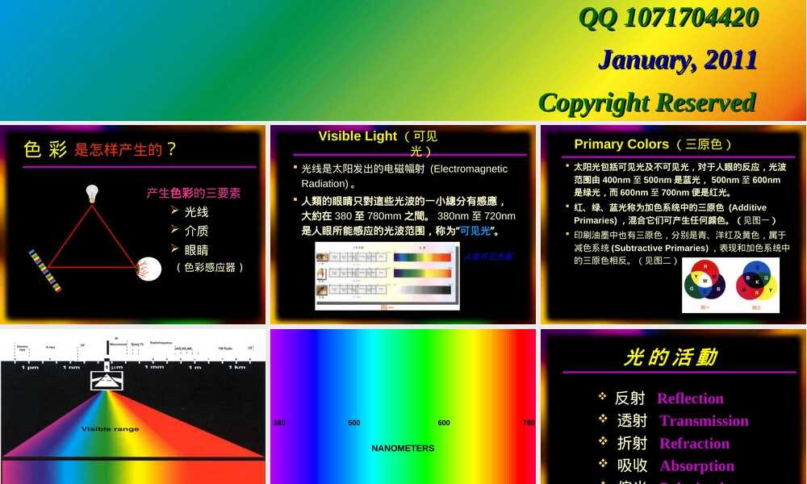Click the '1 pm' scale label
Image resolution: width=807 pixels, height=484 pixels.
point(30,367)
